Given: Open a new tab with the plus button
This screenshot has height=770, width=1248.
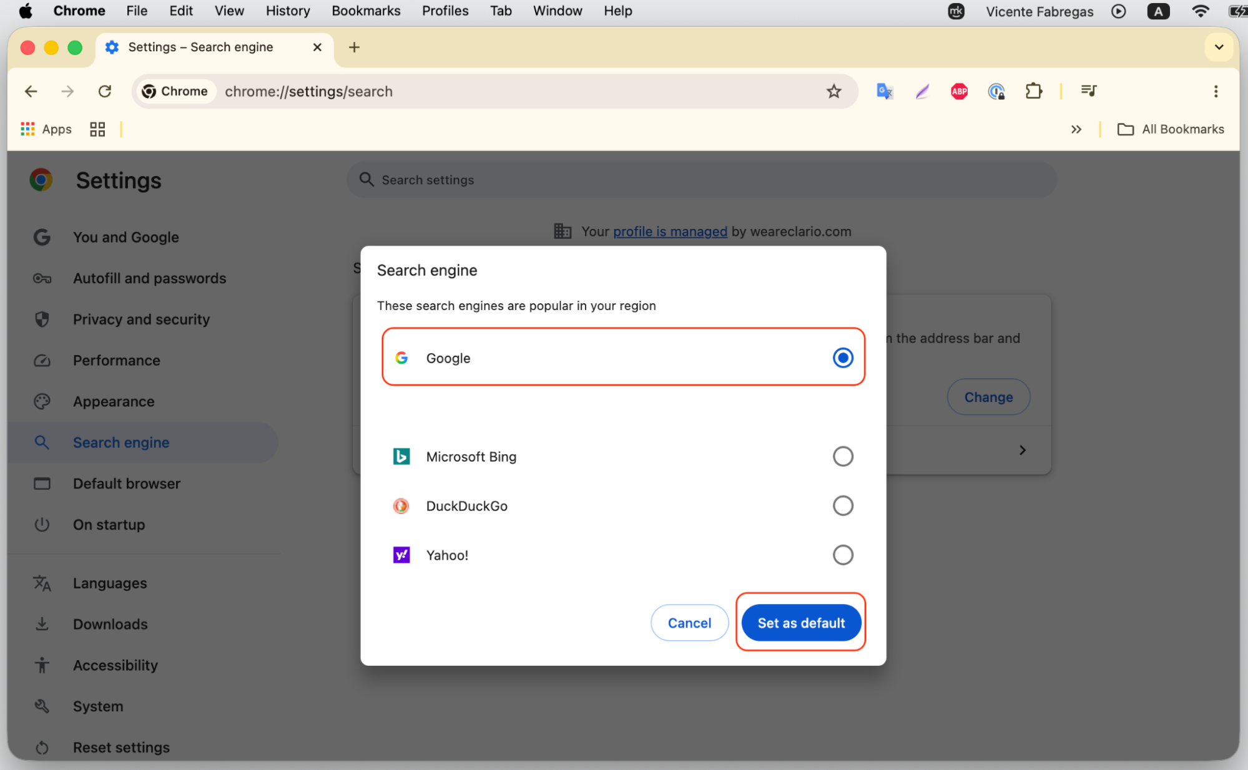Looking at the screenshot, I should [x=354, y=47].
